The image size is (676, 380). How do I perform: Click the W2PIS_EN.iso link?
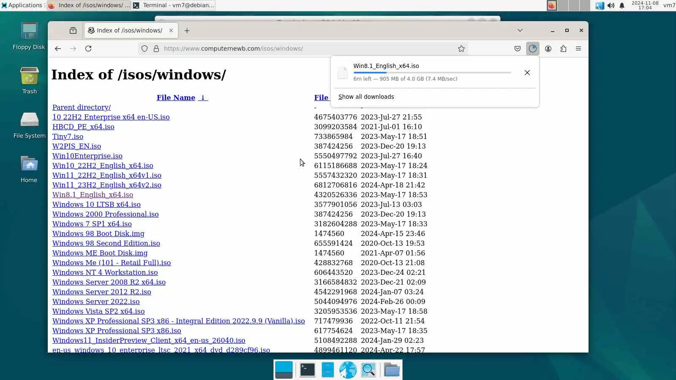(76, 146)
